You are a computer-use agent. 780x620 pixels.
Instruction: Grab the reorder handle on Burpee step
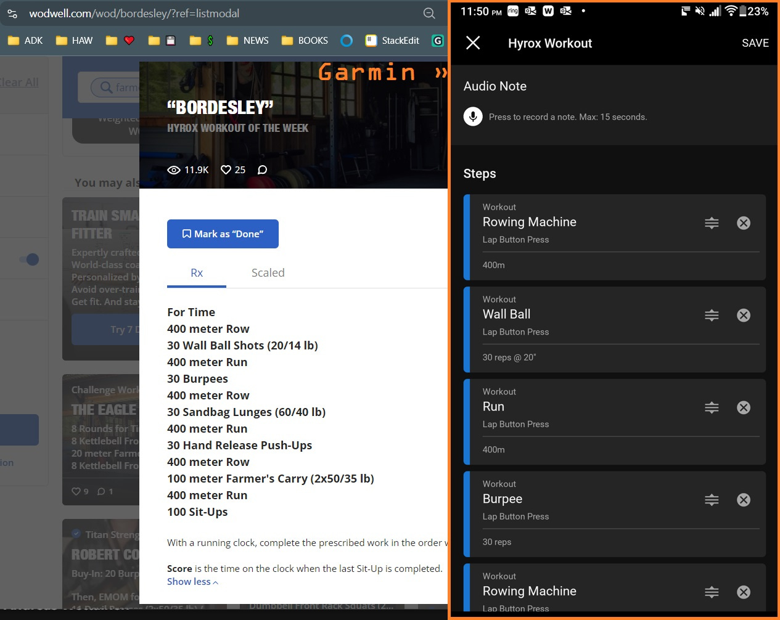click(x=712, y=500)
